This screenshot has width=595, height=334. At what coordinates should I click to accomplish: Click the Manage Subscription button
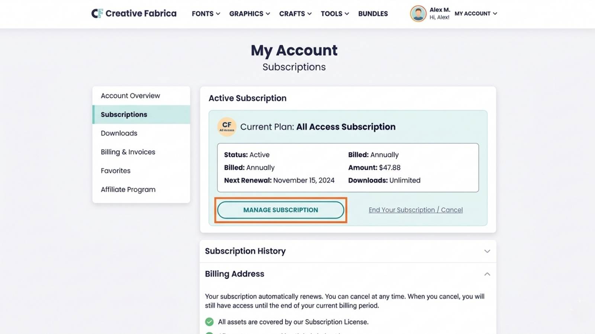281,210
